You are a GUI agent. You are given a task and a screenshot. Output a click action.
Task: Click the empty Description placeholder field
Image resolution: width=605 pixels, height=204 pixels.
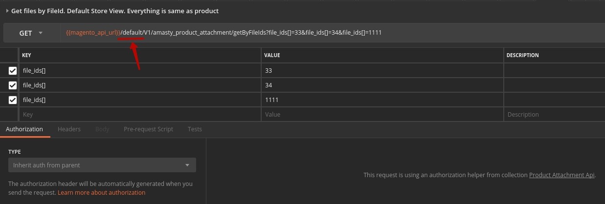[x=553, y=115]
